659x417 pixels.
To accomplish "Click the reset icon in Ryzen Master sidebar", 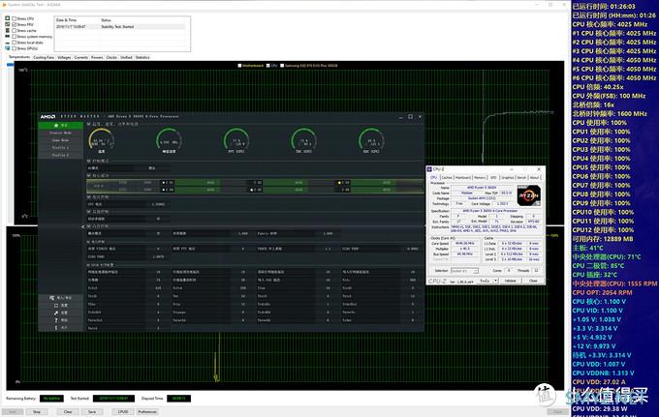I will tap(56, 306).
